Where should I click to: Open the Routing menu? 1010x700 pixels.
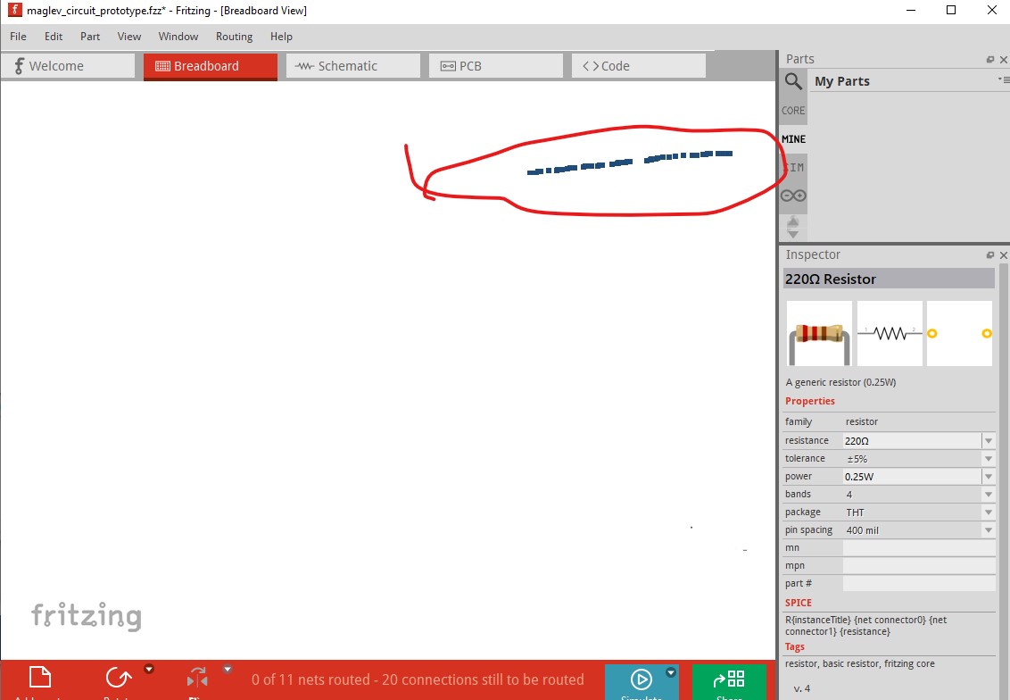pos(234,37)
